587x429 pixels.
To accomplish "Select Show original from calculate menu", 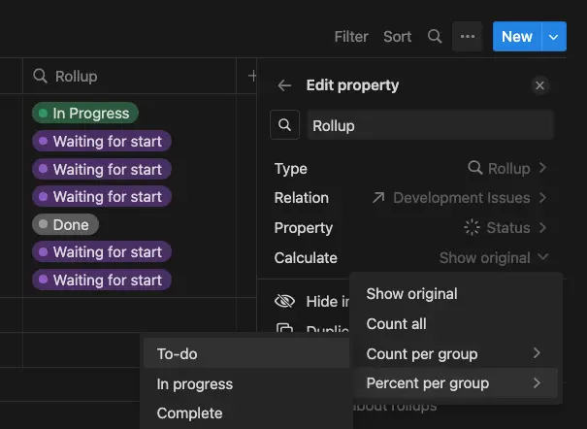I will coord(411,294).
